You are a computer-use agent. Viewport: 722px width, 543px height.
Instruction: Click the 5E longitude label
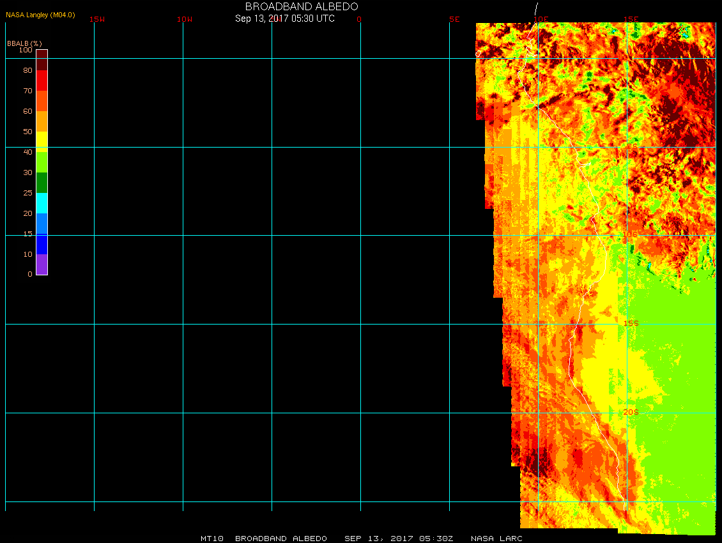454,19
